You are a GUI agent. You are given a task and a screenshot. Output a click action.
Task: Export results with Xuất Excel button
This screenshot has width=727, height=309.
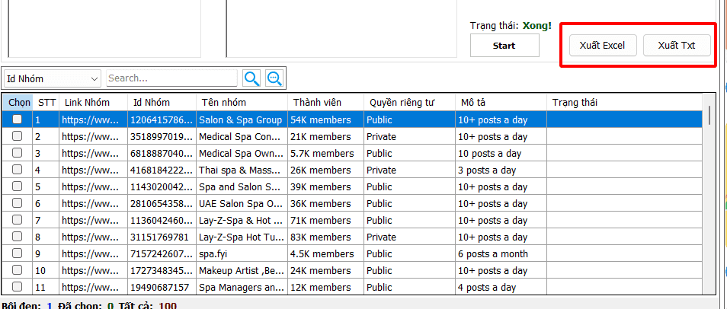tap(602, 46)
